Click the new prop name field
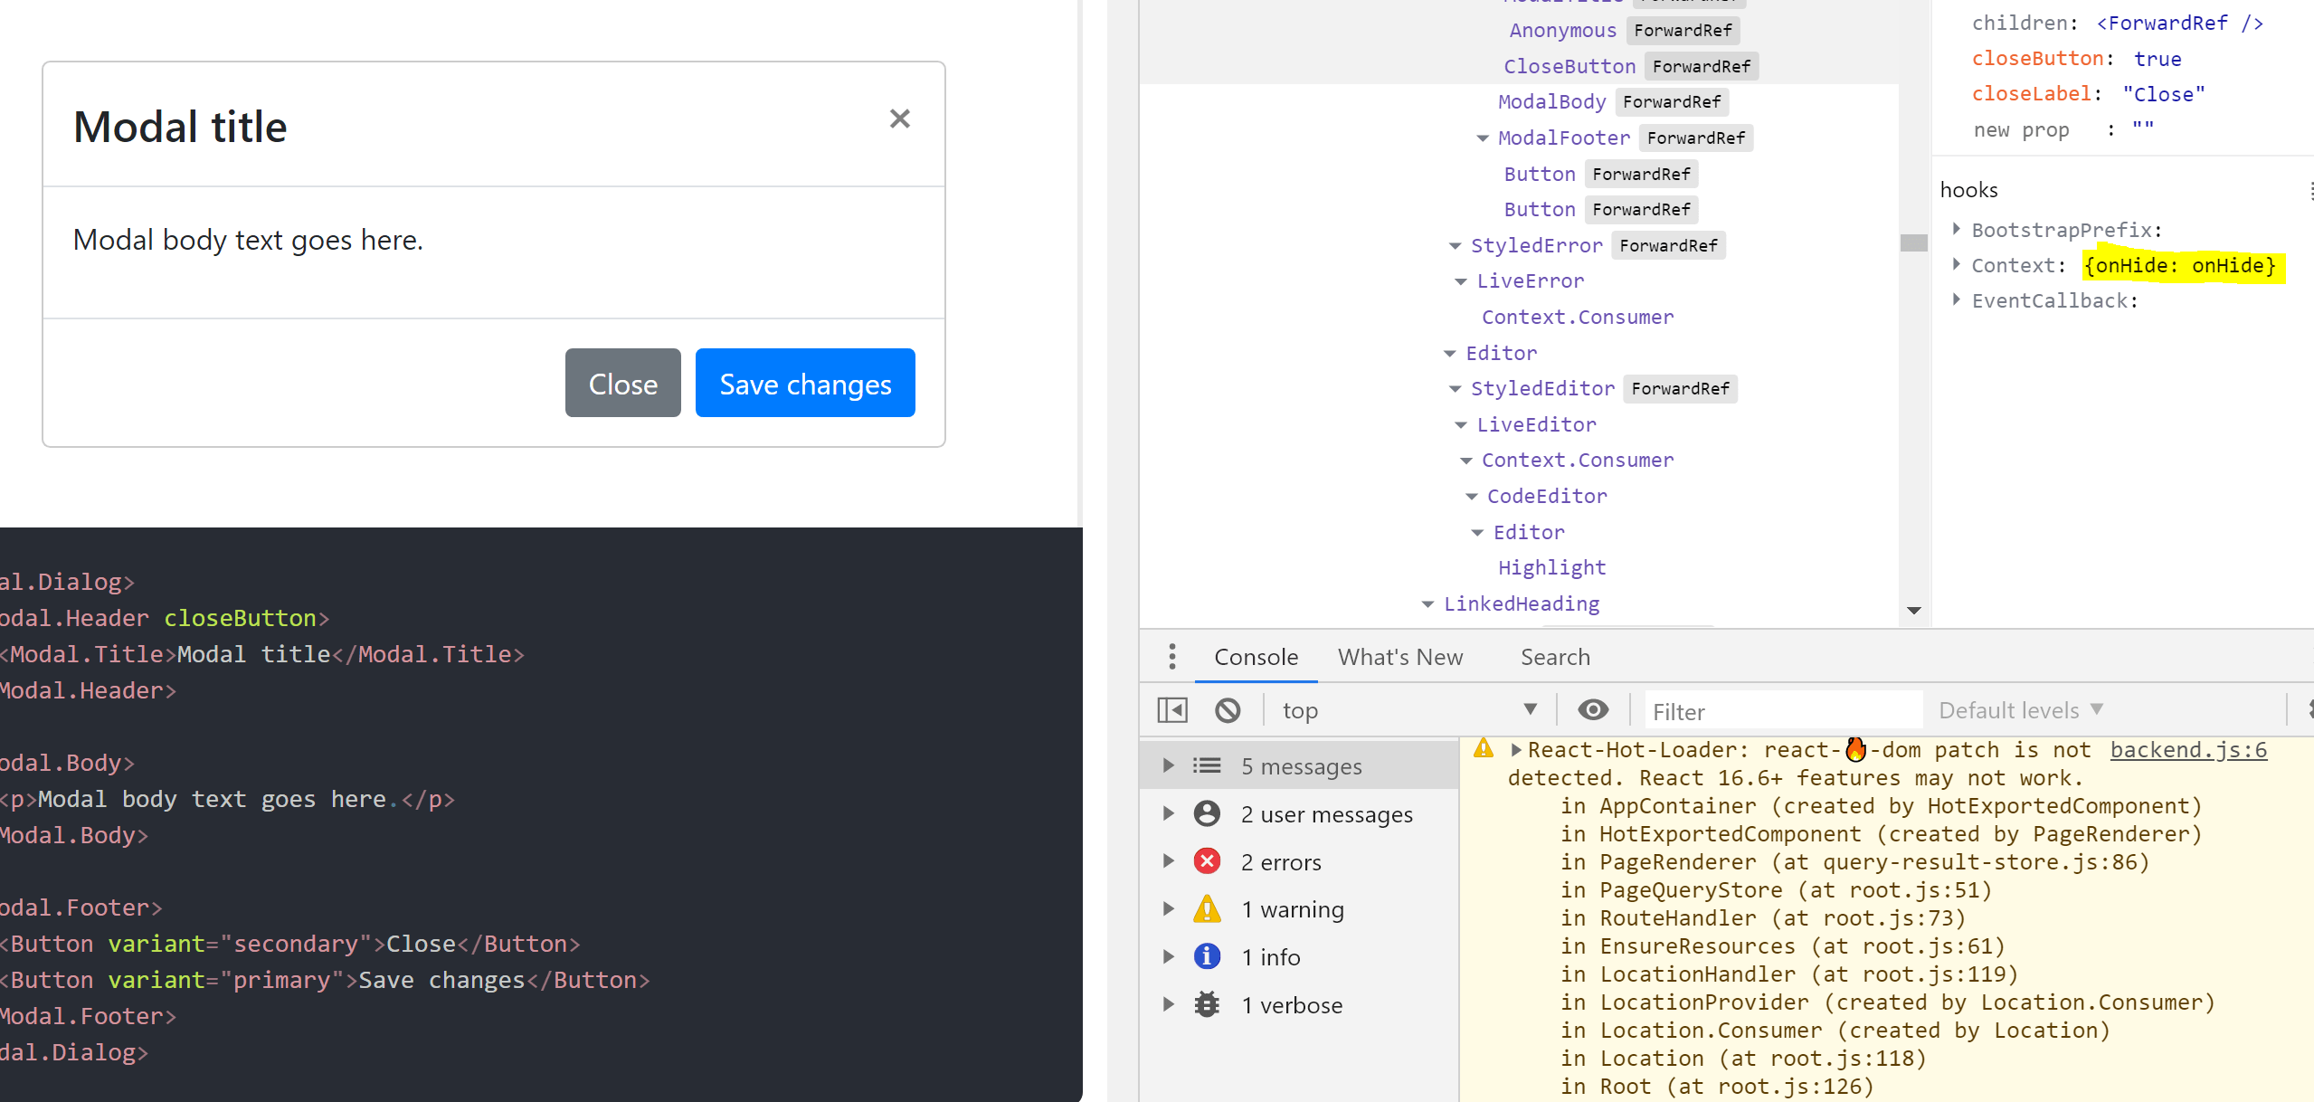The width and height of the screenshot is (2314, 1102). click(x=2021, y=130)
